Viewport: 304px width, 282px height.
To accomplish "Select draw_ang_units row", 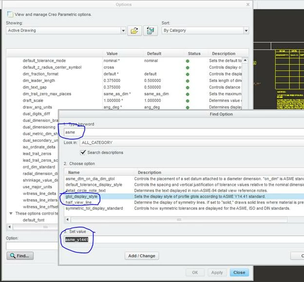I will coord(124,107).
